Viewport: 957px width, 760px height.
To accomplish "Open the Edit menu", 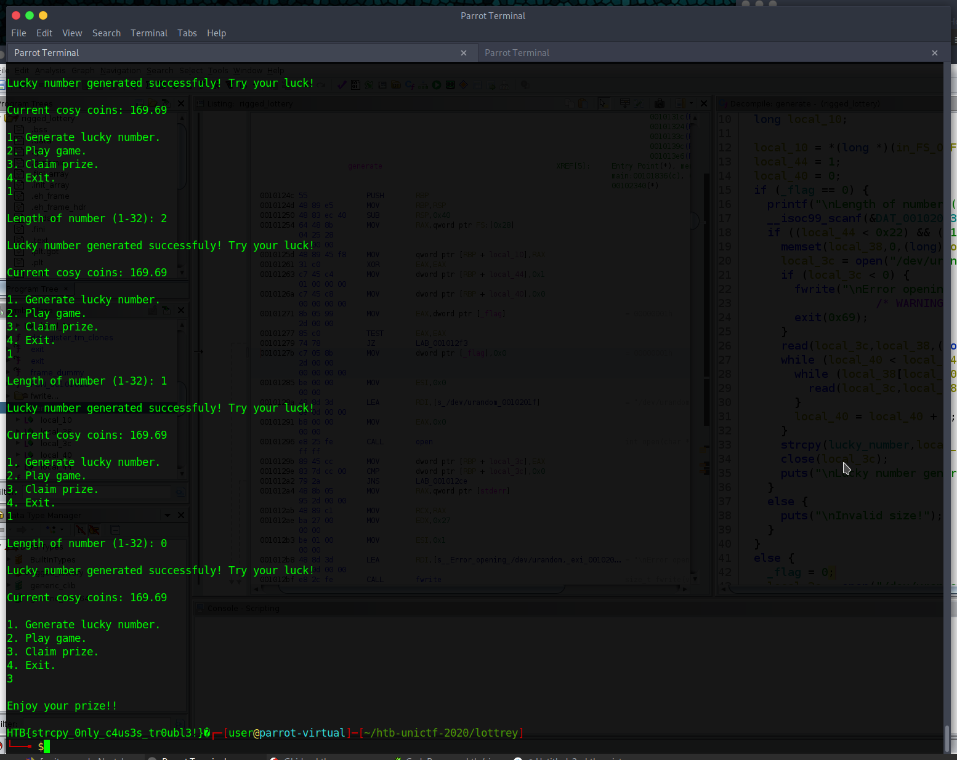I will click(44, 33).
